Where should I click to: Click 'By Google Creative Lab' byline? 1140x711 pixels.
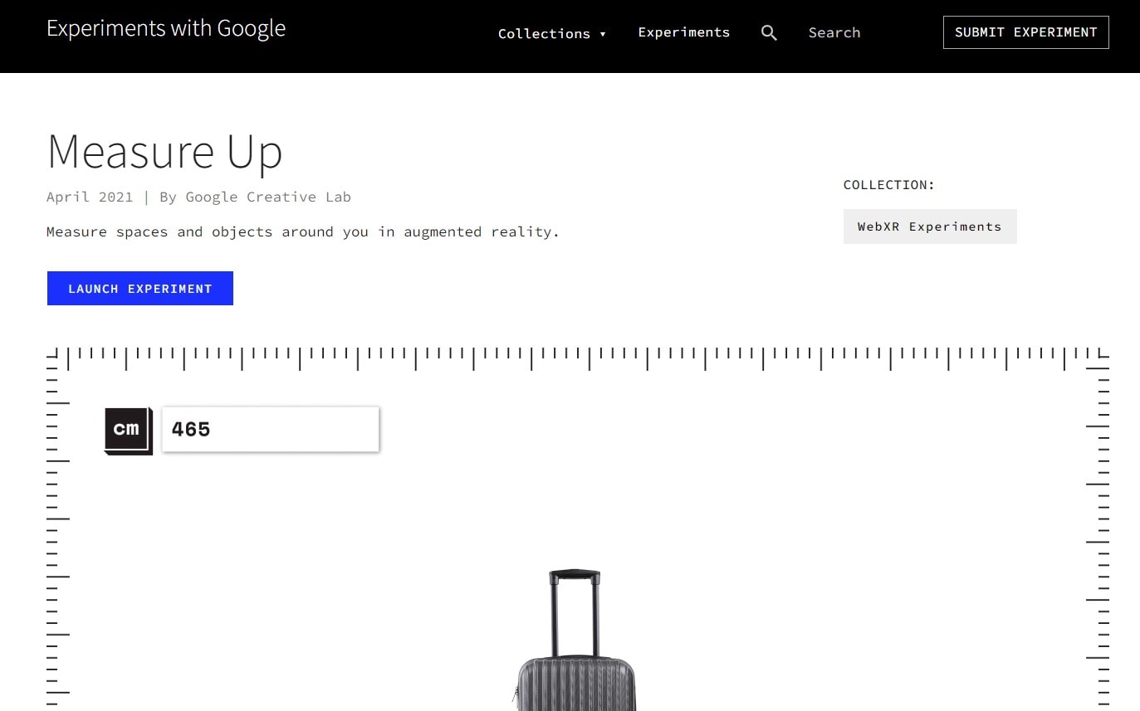255,197
